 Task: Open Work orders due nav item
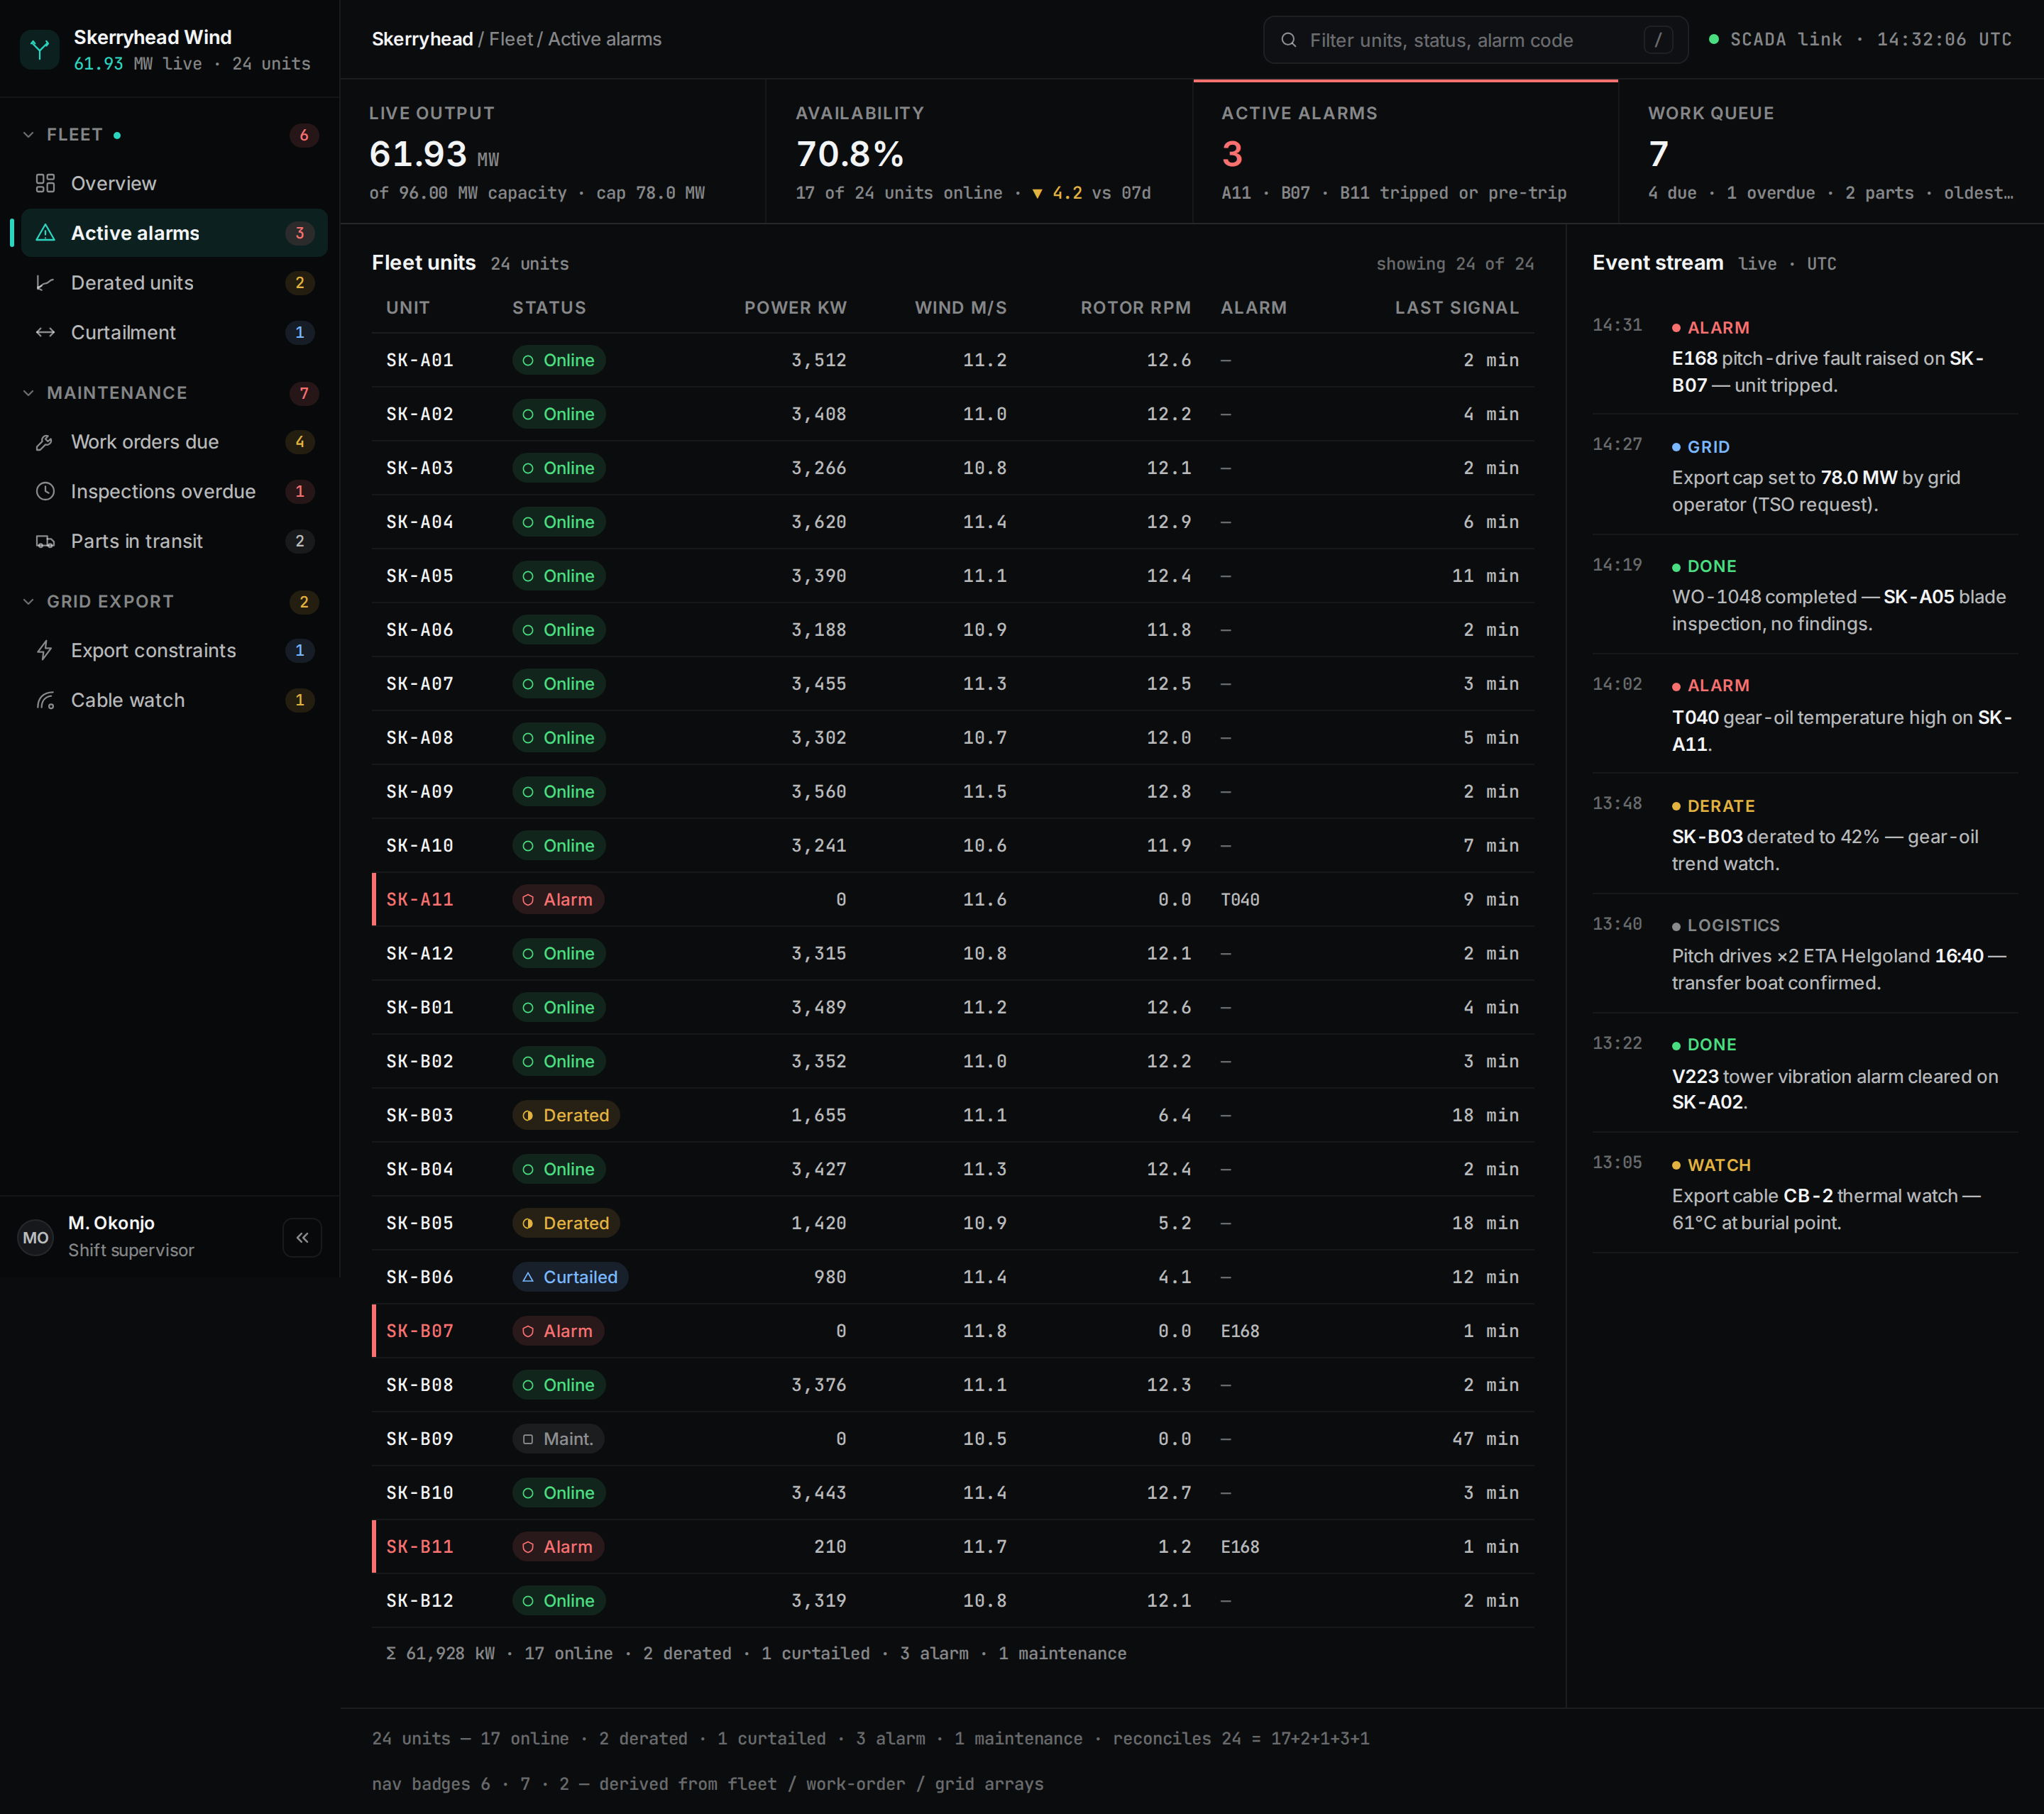tap(174, 442)
